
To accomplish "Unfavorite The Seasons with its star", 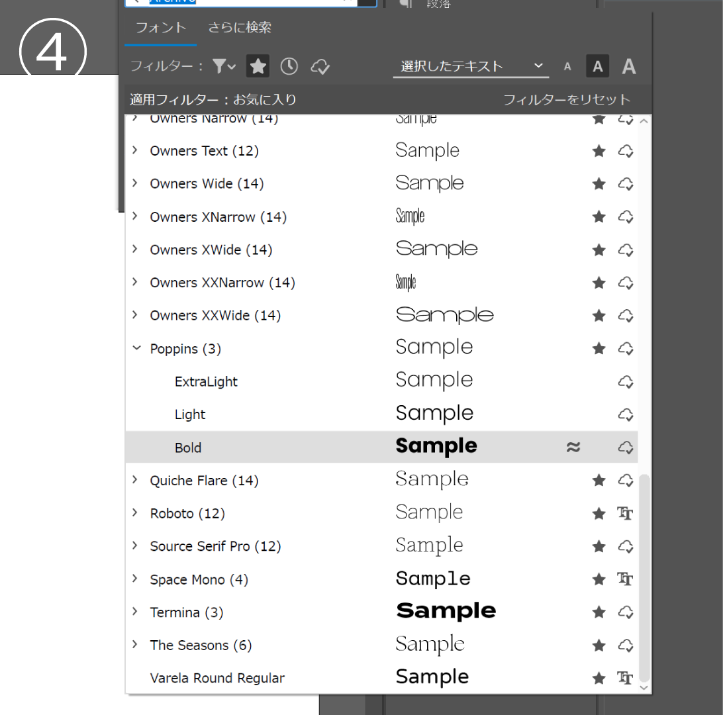I will [599, 645].
